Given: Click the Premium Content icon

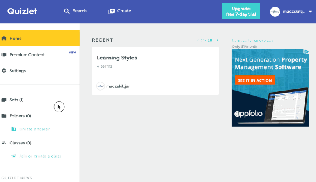Looking at the screenshot, I should (4, 55).
